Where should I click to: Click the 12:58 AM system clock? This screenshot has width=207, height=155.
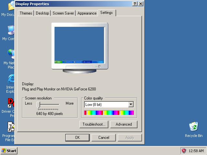tap(196, 151)
